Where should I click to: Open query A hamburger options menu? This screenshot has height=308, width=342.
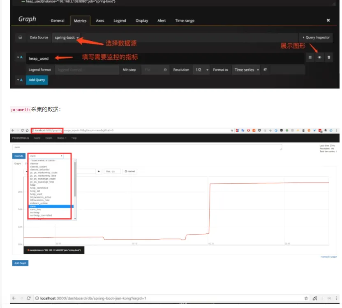click(310, 57)
